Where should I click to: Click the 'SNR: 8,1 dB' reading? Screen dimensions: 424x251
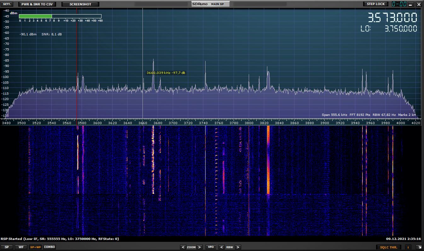coord(52,34)
